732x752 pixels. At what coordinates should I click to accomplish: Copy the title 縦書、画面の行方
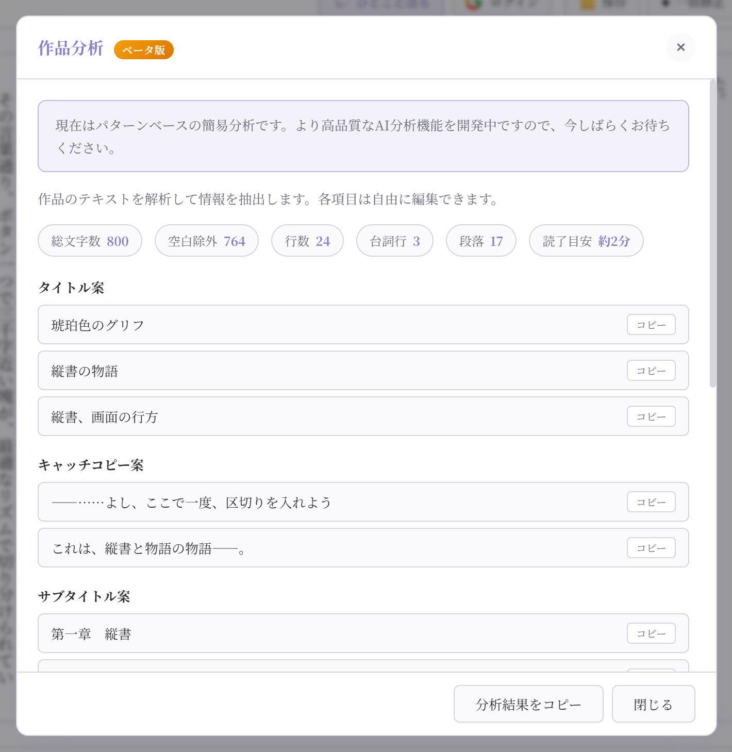(x=651, y=416)
